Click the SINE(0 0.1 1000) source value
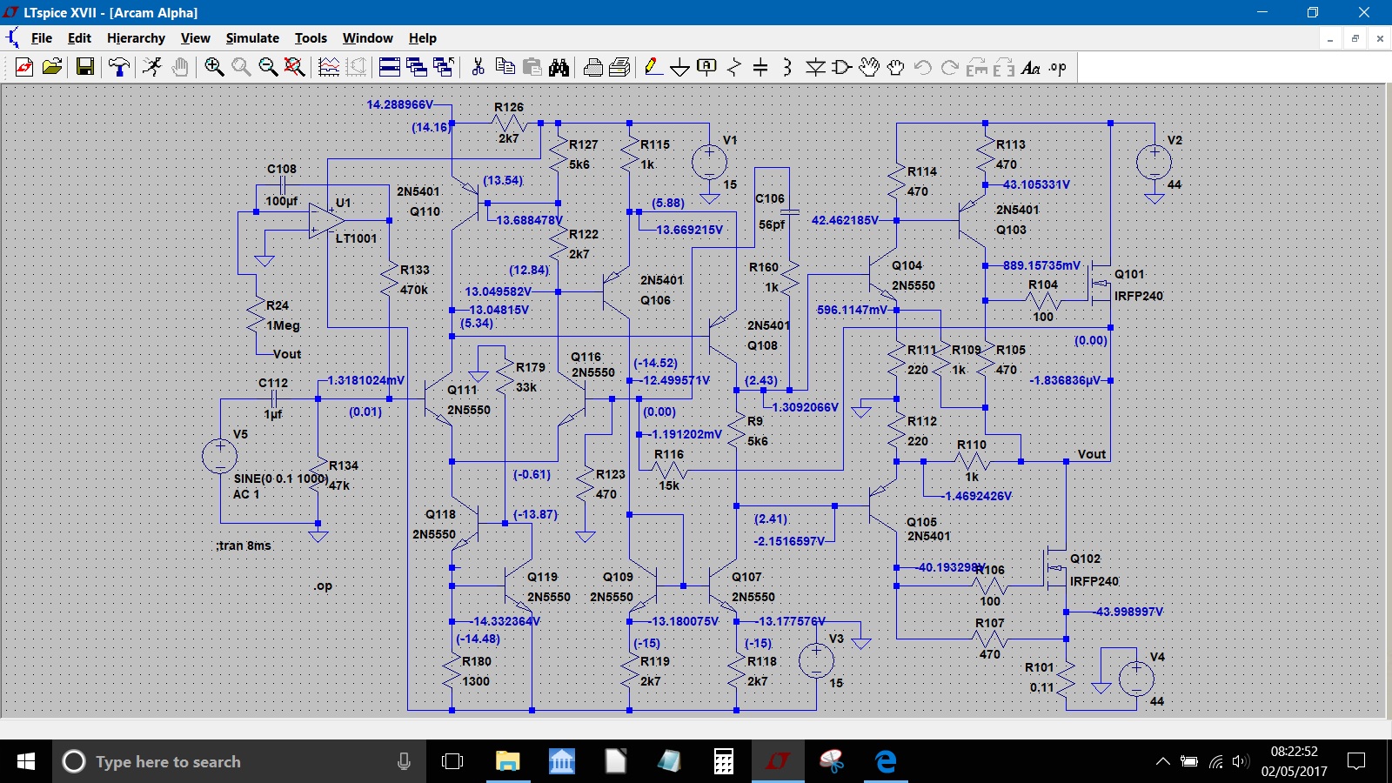The image size is (1392, 783). pyautogui.click(x=280, y=478)
